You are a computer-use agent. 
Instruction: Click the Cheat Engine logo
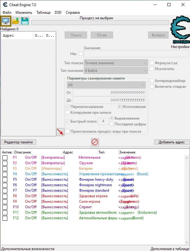coord(180,30)
